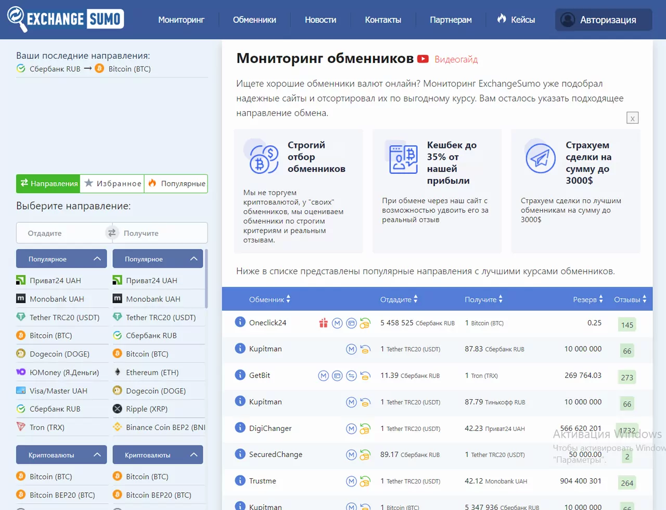
Task: Open the DigiChanger info icon
Action: point(240,428)
